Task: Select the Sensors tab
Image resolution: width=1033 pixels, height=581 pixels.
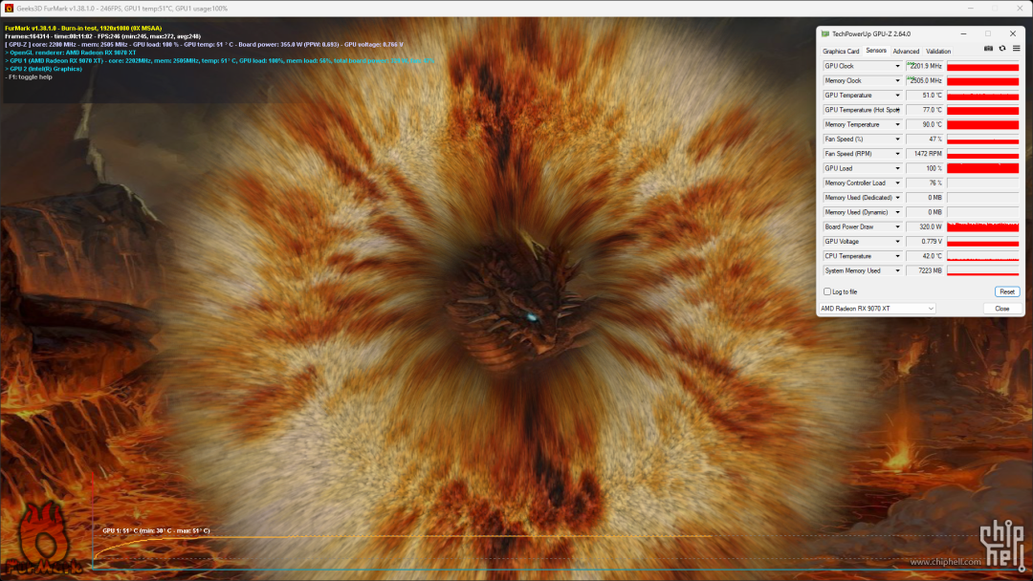Action: [x=875, y=51]
